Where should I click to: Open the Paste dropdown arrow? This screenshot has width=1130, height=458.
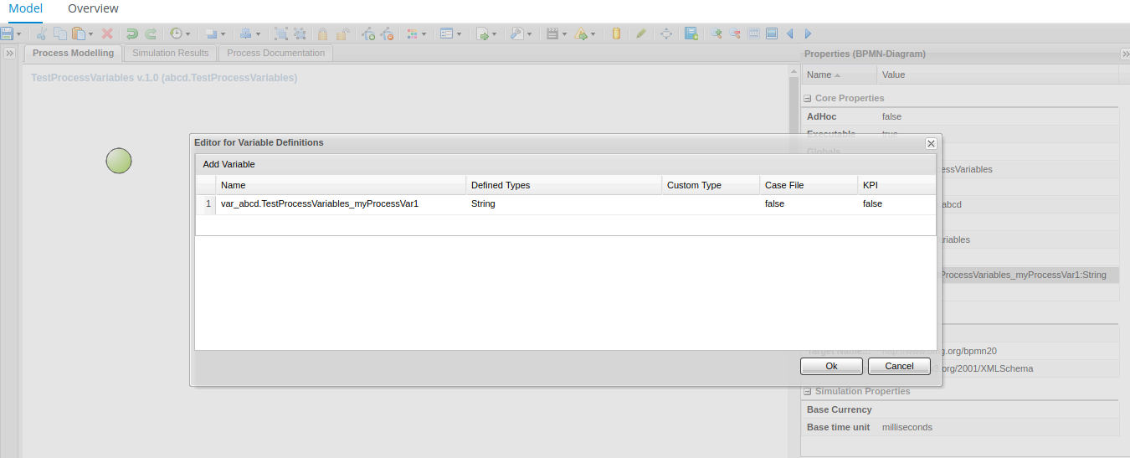click(x=90, y=34)
